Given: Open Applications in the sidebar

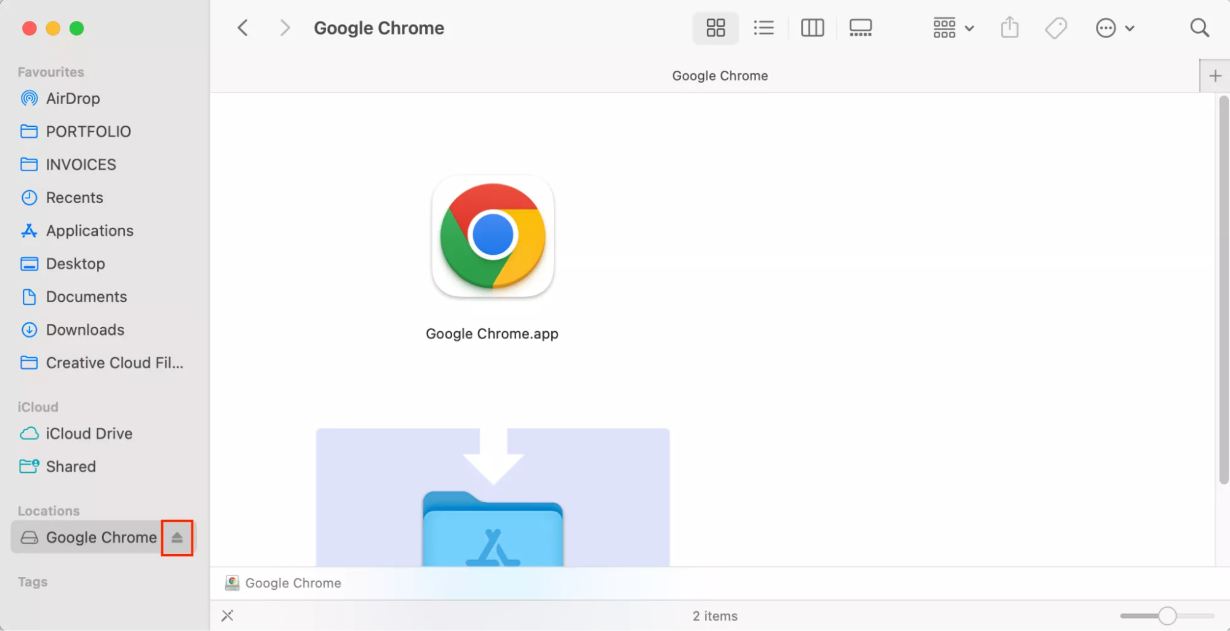Looking at the screenshot, I should coord(89,231).
